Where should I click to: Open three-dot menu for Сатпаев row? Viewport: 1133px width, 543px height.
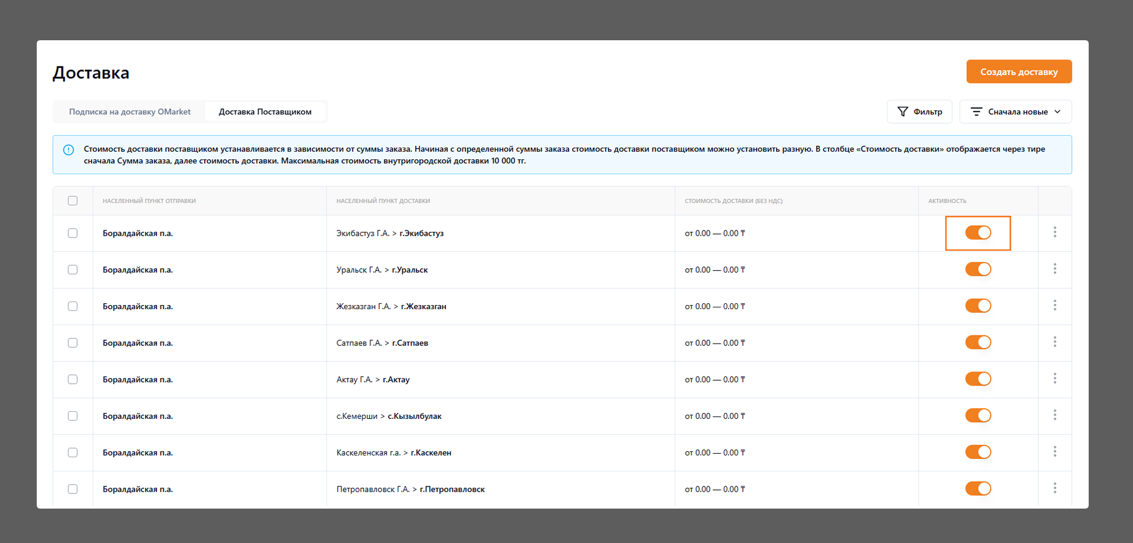1055,342
